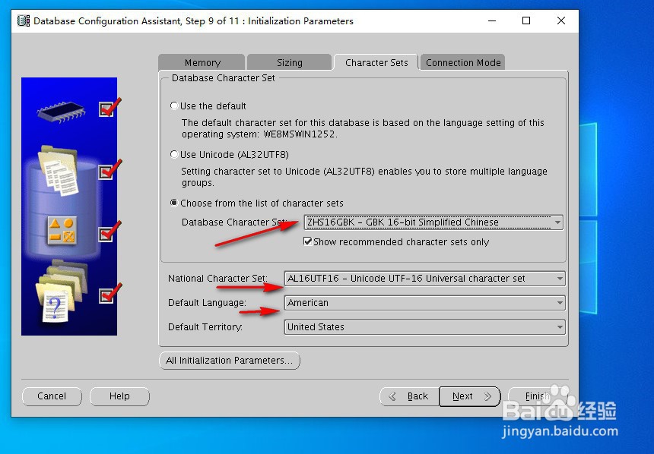Open the Connection Mode tab
654x454 pixels.
click(463, 62)
